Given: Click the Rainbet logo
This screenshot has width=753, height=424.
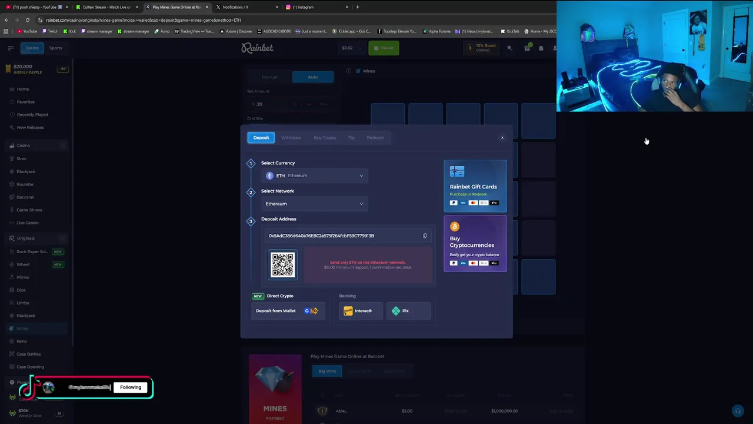Looking at the screenshot, I should click(257, 48).
